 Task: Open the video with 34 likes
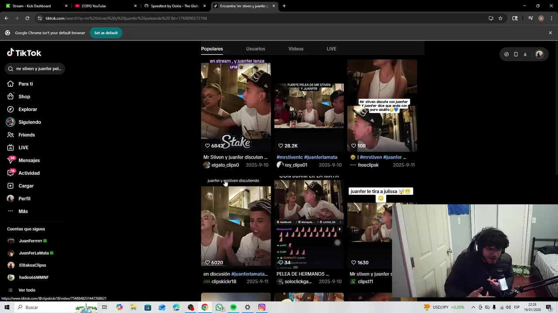[309, 222]
